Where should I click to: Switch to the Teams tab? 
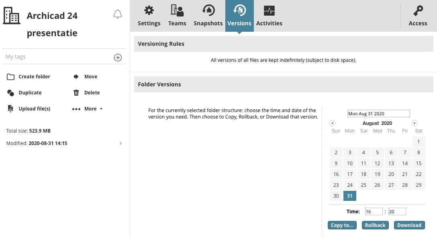tap(177, 16)
